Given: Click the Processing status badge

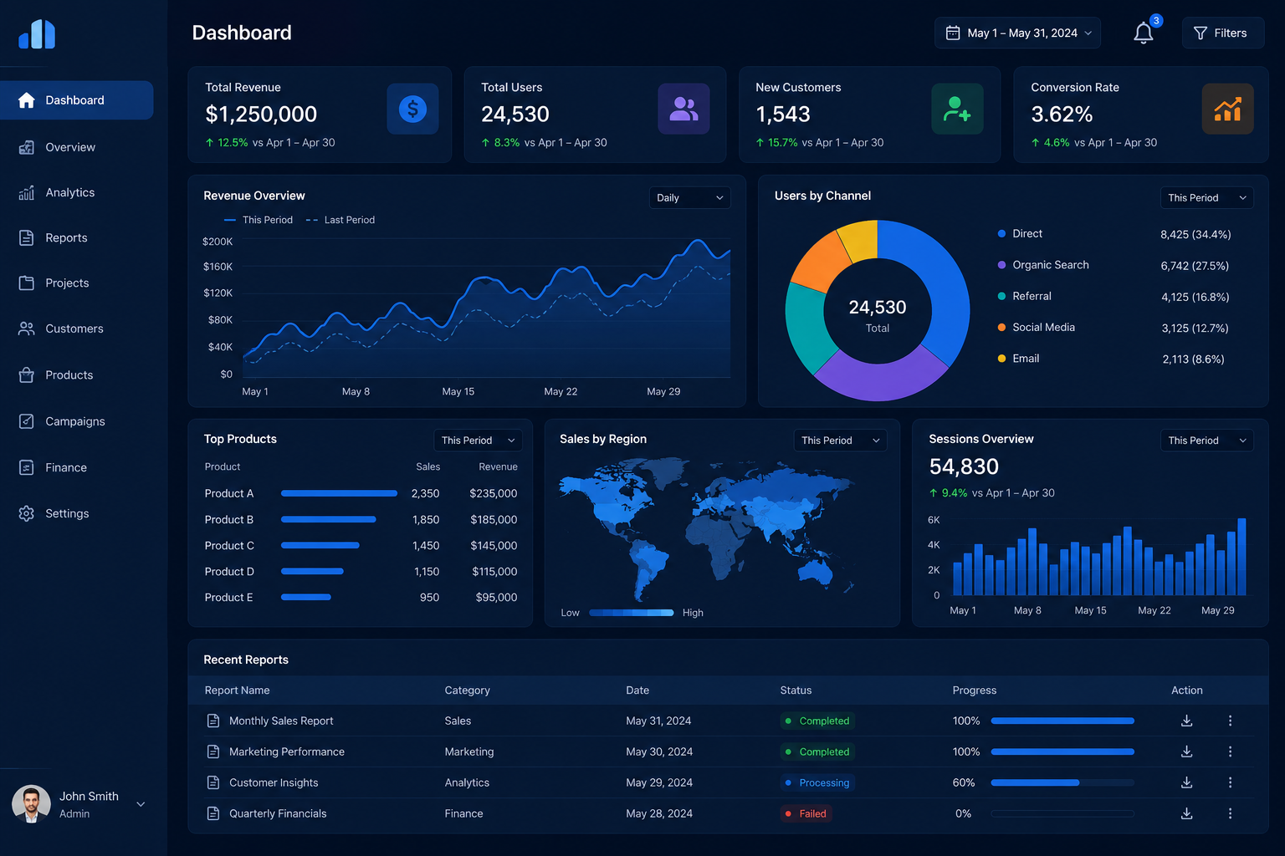Looking at the screenshot, I should pos(817,782).
